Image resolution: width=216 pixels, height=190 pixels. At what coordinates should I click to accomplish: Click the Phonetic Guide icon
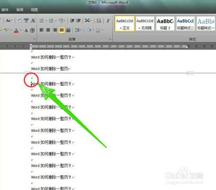coord(26,21)
